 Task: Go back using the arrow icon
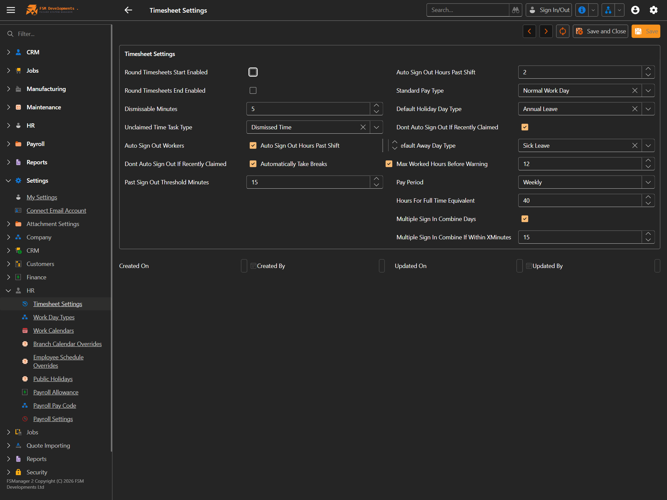(x=128, y=10)
